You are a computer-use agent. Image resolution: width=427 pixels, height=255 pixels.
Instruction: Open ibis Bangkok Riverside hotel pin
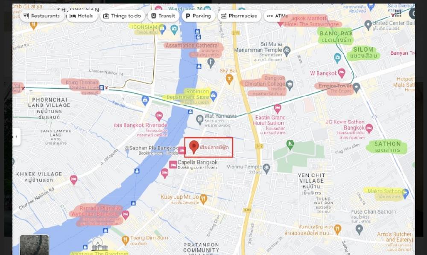159,116
